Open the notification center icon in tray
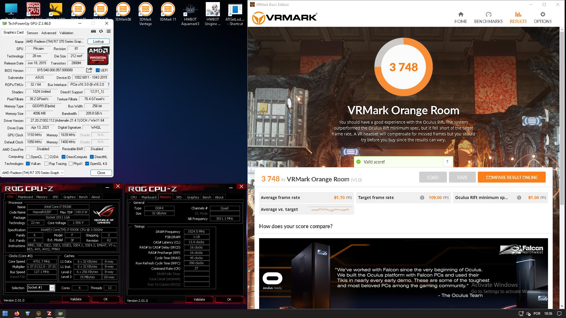This screenshot has height=318, width=566. [x=559, y=314]
